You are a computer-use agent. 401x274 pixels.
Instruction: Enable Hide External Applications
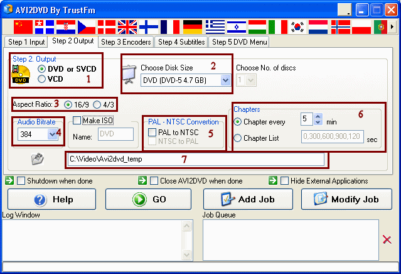(x=285, y=180)
